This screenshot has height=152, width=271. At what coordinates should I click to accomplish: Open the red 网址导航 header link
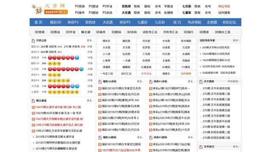(x=224, y=6)
